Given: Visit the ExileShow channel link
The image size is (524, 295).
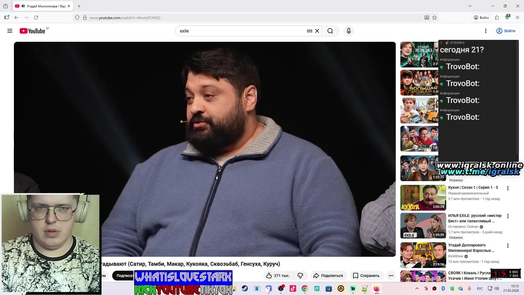Looking at the screenshot, I should [x=456, y=256].
